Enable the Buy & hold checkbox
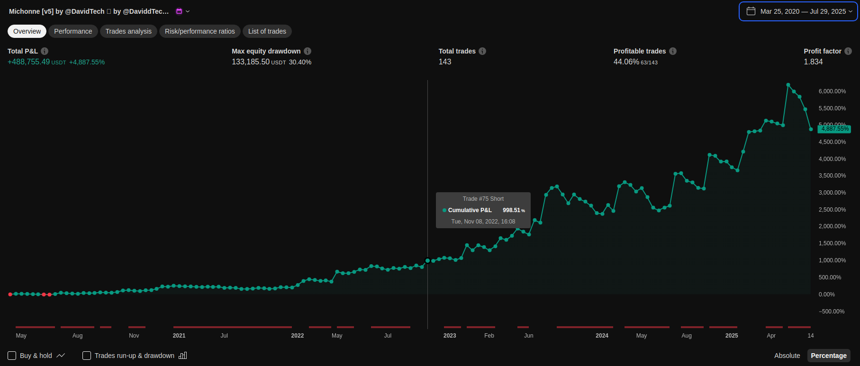860x366 pixels. (12, 356)
